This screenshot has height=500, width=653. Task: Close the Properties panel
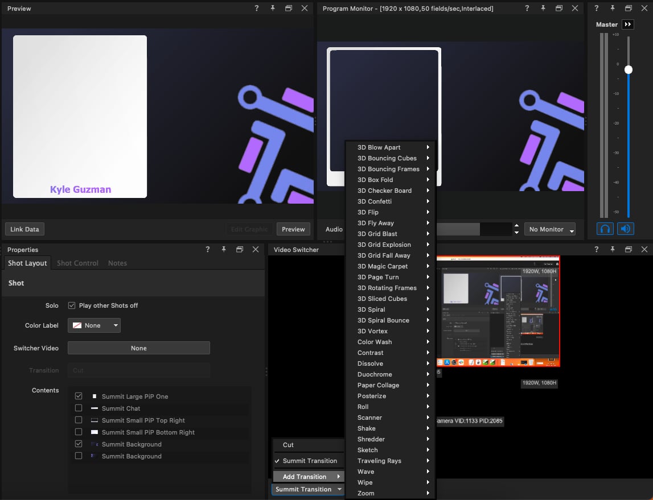point(256,250)
